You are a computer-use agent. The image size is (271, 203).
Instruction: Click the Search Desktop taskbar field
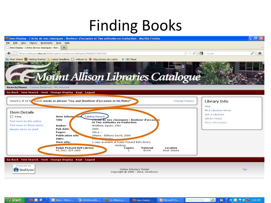coord(197,200)
